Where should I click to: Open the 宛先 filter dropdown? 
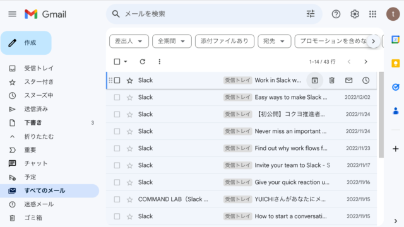coord(275,41)
